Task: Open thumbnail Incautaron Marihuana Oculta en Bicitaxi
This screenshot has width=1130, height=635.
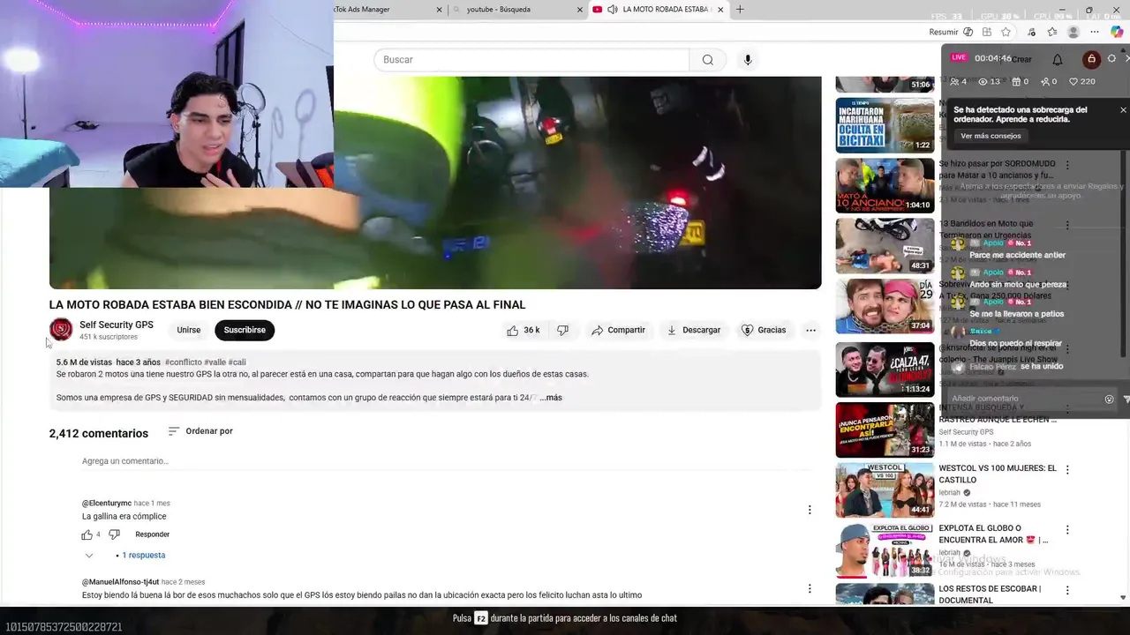Action: (x=885, y=125)
